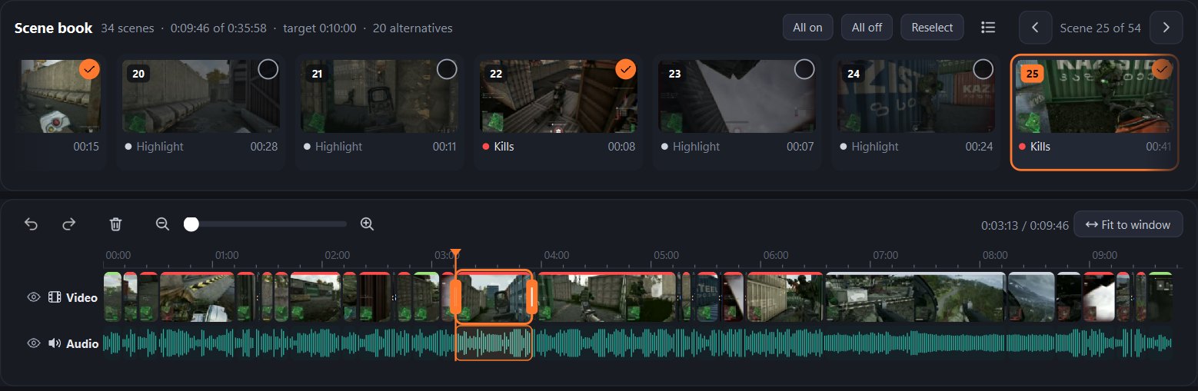Select scene 21 thumbnail
1198x391 pixels.
tap(380, 96)
